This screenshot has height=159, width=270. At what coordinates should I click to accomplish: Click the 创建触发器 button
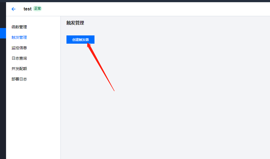(x=80, y=40)
